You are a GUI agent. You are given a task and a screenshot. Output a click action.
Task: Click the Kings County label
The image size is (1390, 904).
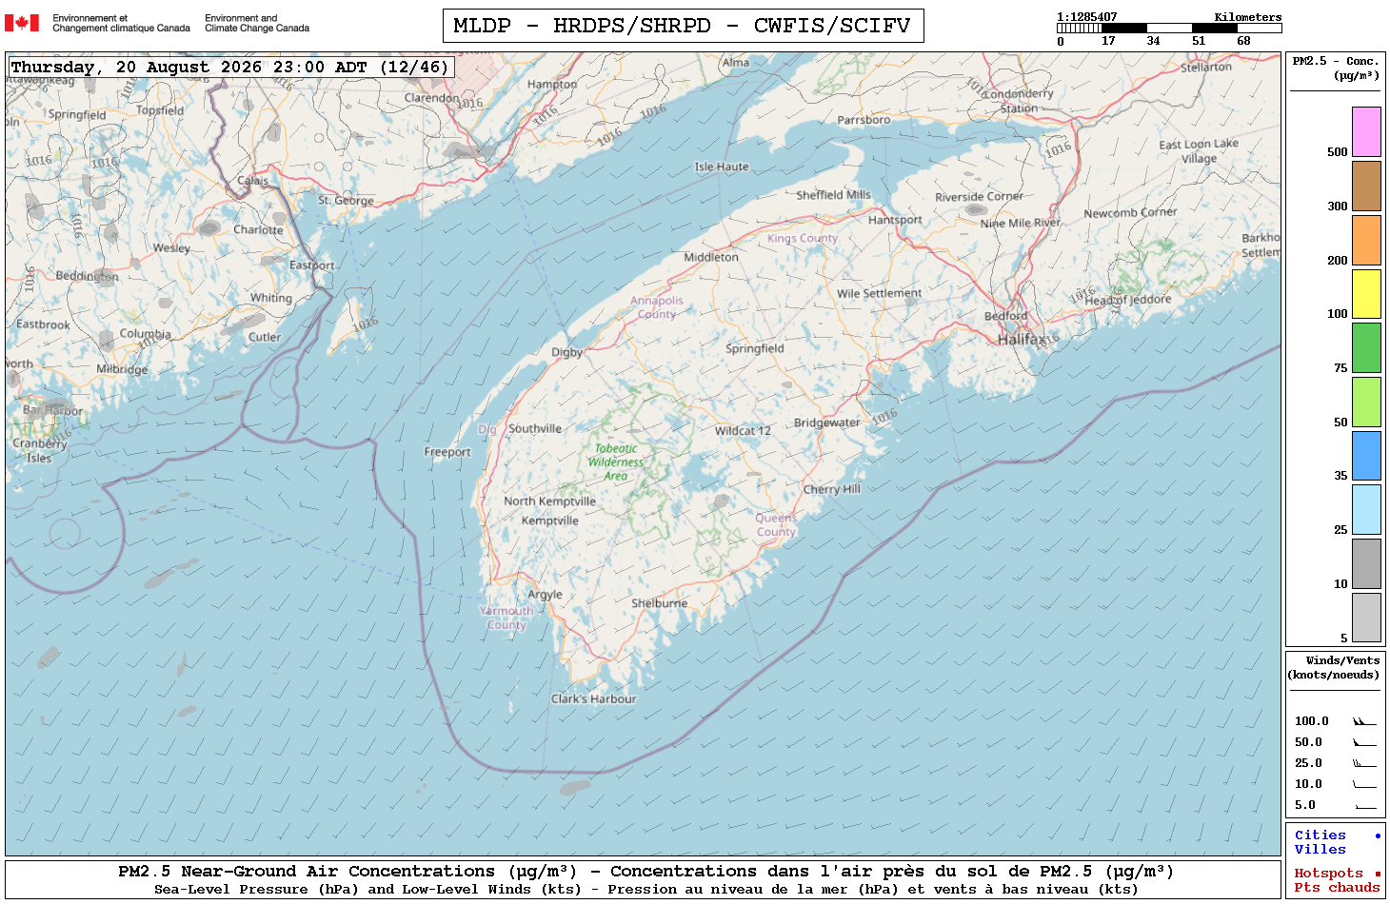(802, 238)
